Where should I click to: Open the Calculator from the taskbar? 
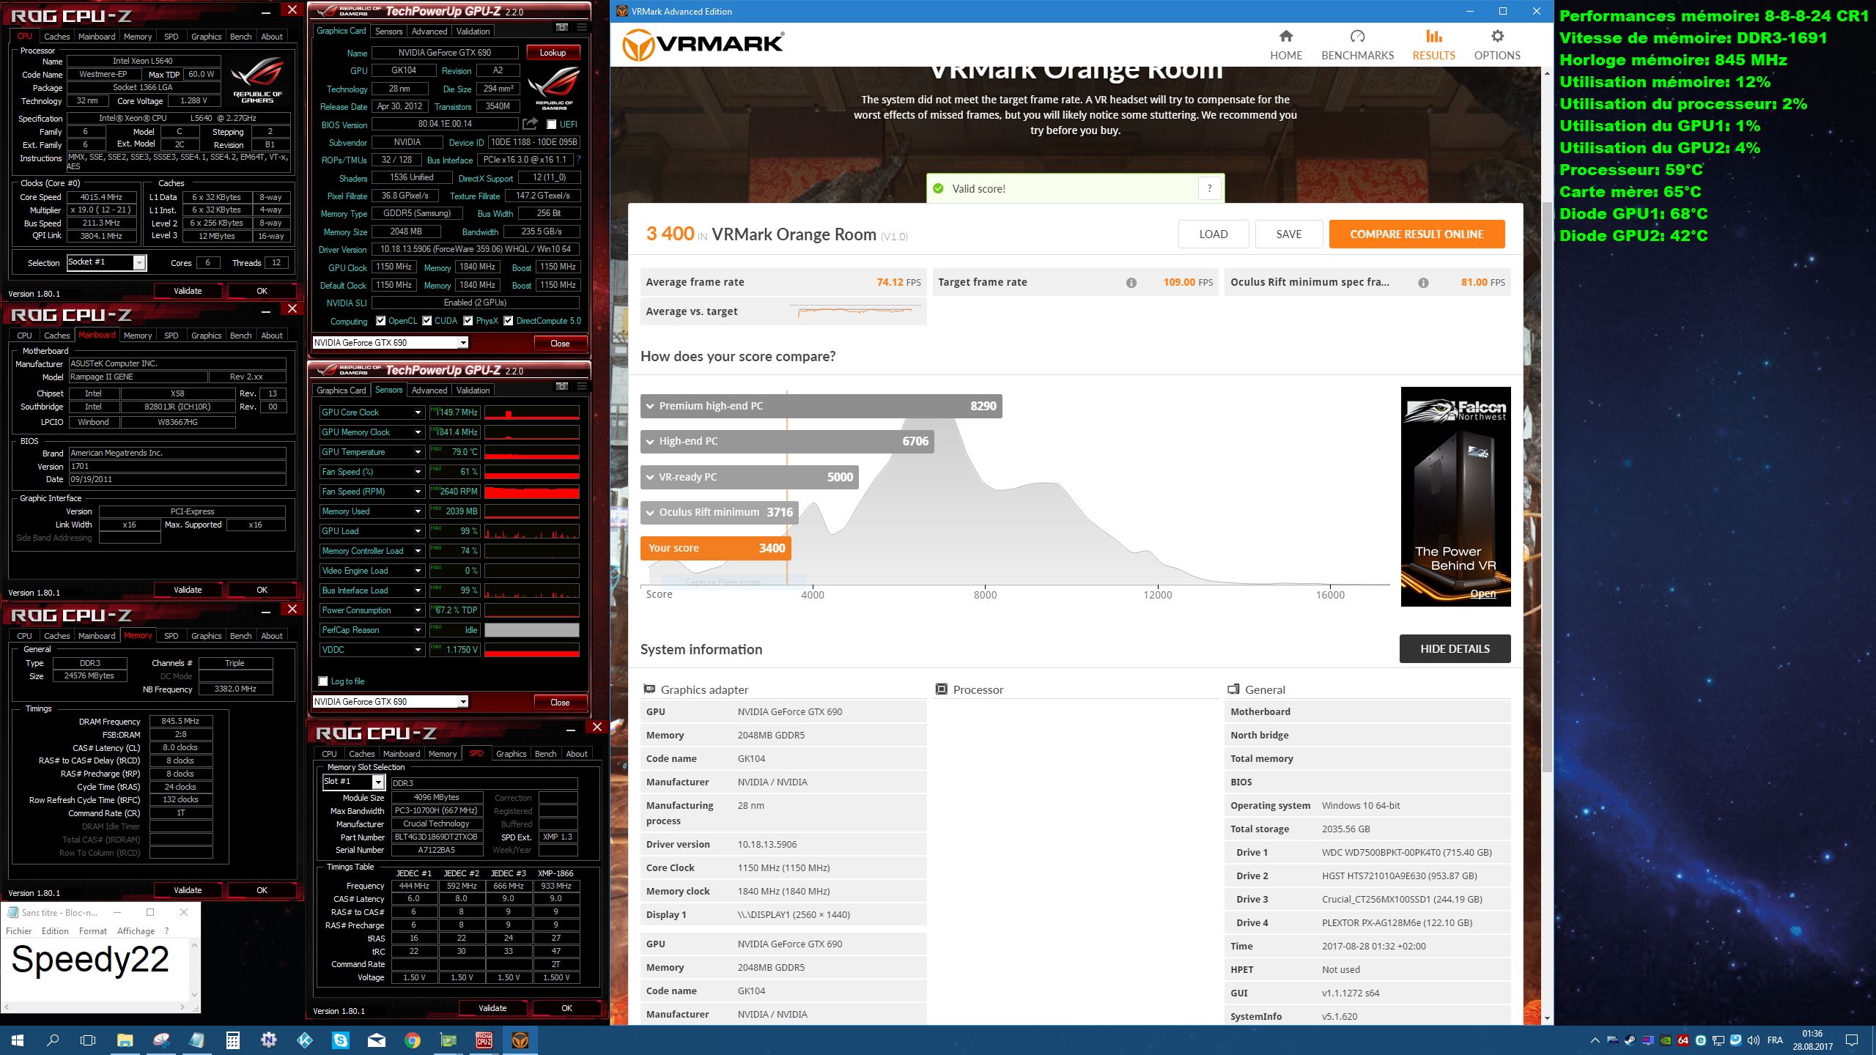click(x=233, y=1040)
